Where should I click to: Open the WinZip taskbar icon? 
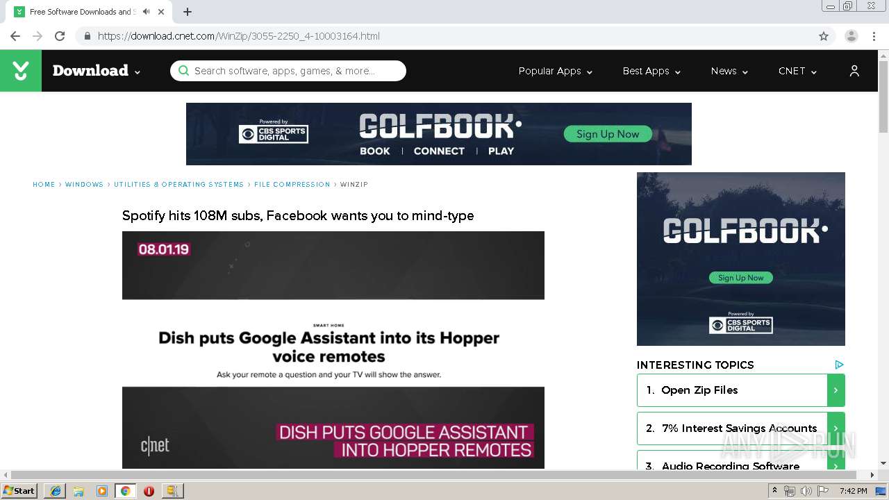point(172,491)
